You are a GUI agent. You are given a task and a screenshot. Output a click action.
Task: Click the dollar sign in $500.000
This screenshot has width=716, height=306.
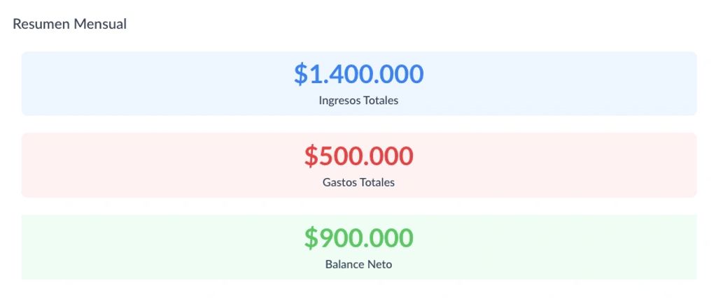pos(311,156)
